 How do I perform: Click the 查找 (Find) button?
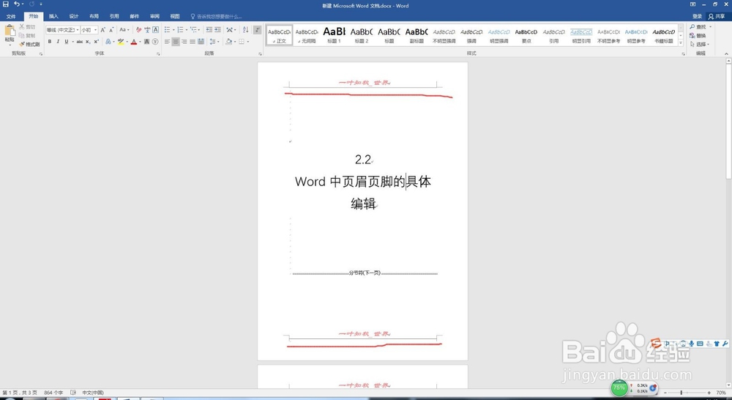(699, 27)
